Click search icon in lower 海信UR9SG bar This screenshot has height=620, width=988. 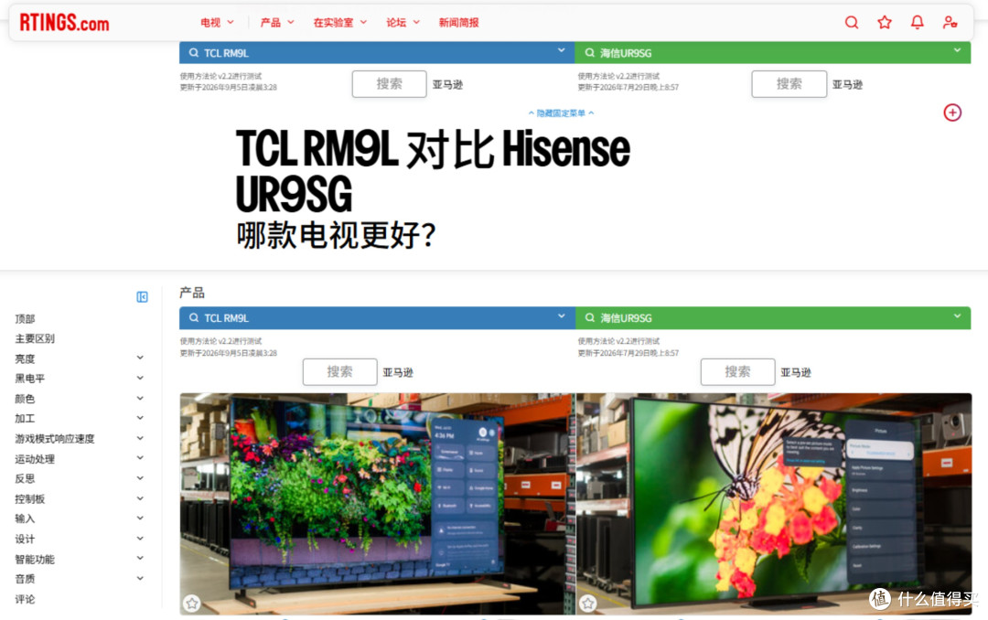click(590, 318)
